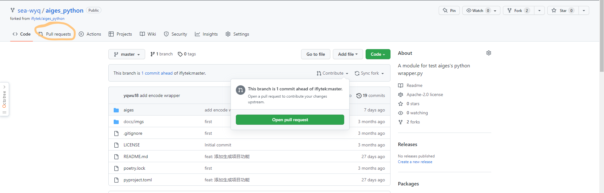Image resolution: width=604 pixels, height=193 pixels.
Task: Switch to the Actions tab
Action: click(x=90, y=34)
